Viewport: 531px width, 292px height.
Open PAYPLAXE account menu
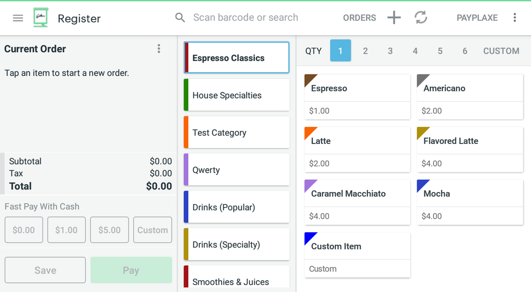(x=477, y=18)
